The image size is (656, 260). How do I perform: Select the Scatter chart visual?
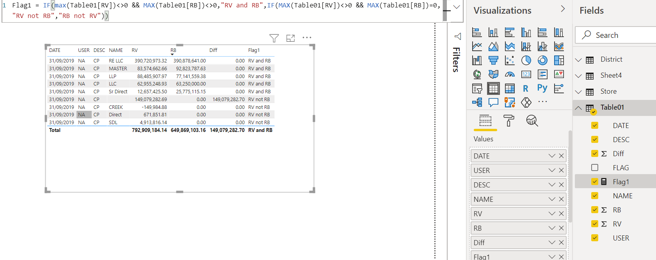(510, 61)
